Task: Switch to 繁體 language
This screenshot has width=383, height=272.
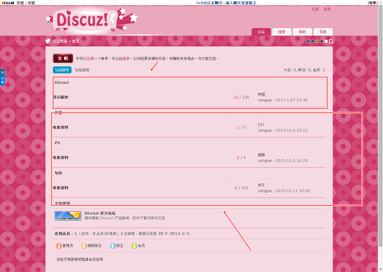Action: (x=20, y=3)
